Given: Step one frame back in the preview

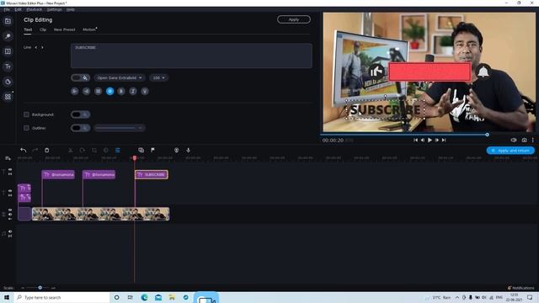Looking at the screenshot, I should click(x=423, y=141).
